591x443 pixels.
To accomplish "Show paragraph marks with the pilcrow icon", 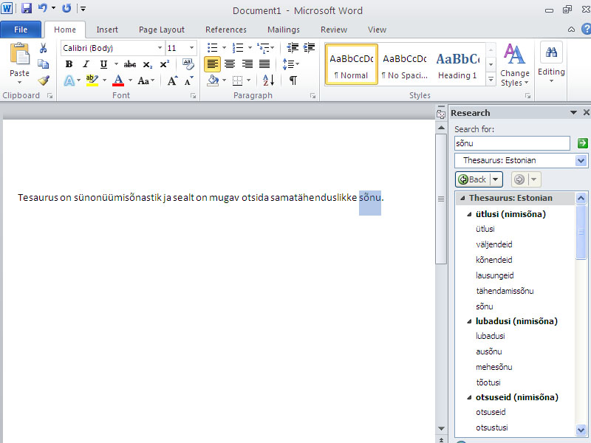I will (x=293, y=80).
